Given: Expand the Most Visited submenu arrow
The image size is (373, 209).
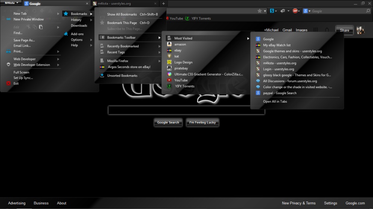Looking at the screenshot, I should [248, 38].
